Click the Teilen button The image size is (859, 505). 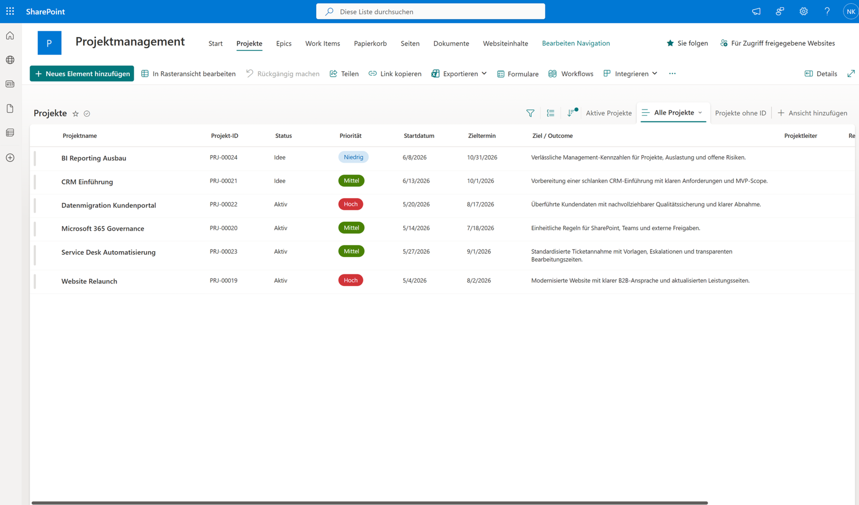(344, 74)
